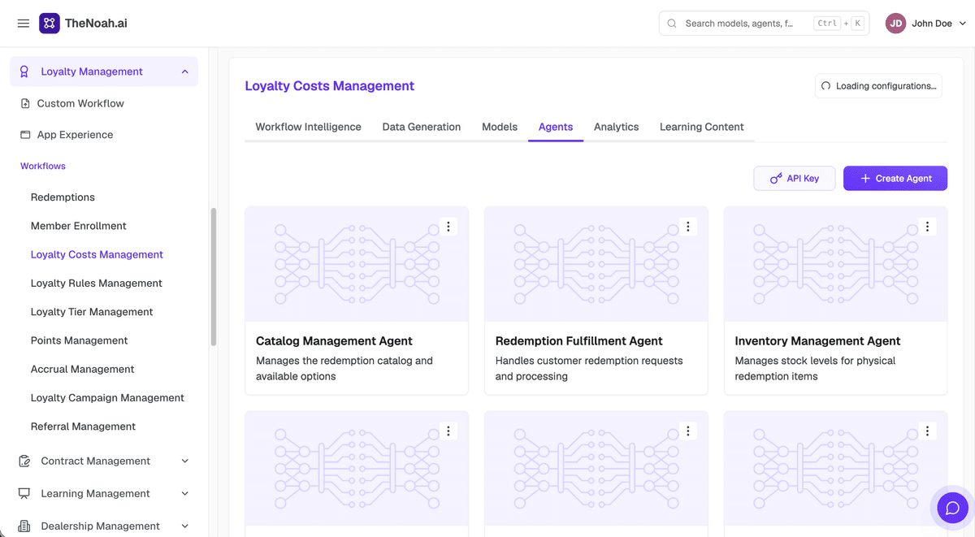The image size is (975, 537).
Task: Open the Custom Workflow link
Action: (x=80, y=103)
